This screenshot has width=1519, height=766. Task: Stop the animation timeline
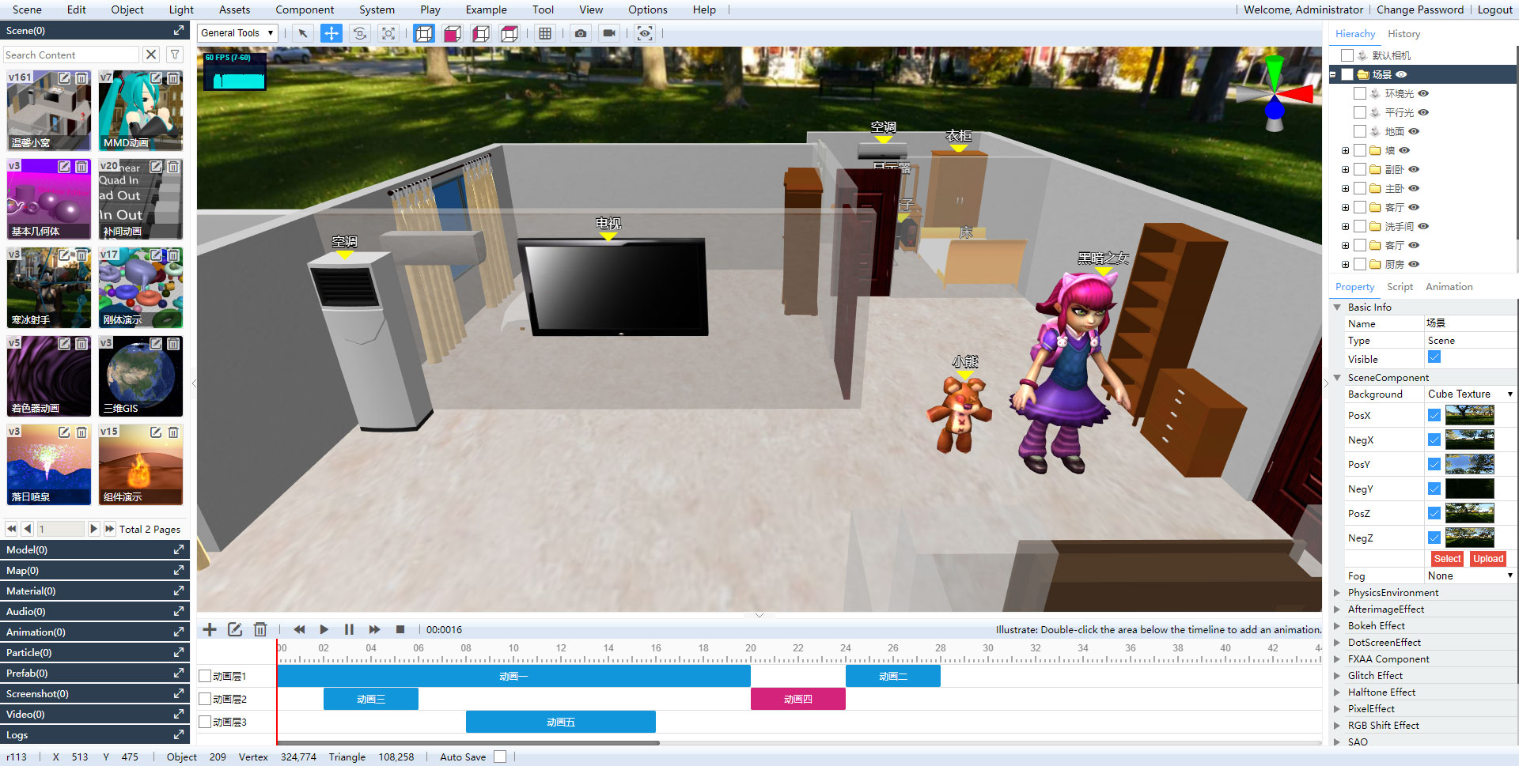400,629
